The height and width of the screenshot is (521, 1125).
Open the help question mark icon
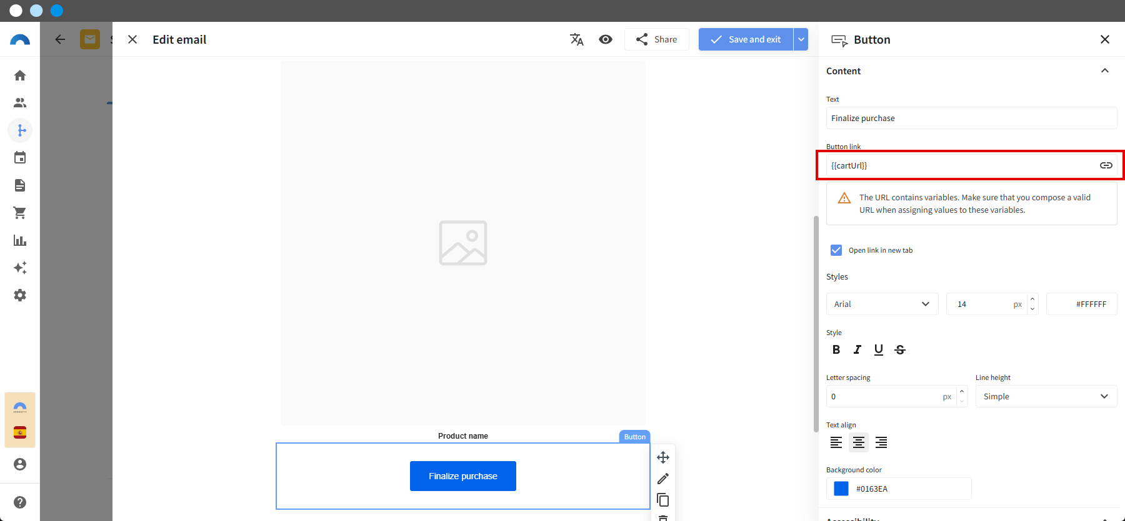(20, 502)
